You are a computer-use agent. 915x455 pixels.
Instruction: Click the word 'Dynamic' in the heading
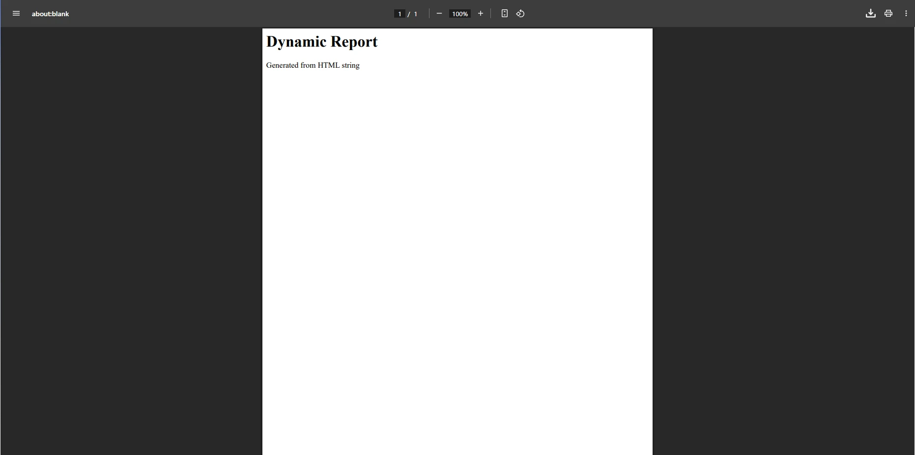(x=296, y=42)
